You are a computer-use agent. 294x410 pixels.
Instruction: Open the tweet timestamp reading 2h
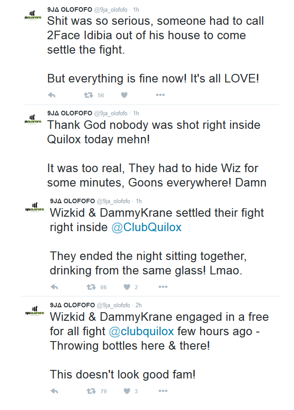tap(139, 305)
